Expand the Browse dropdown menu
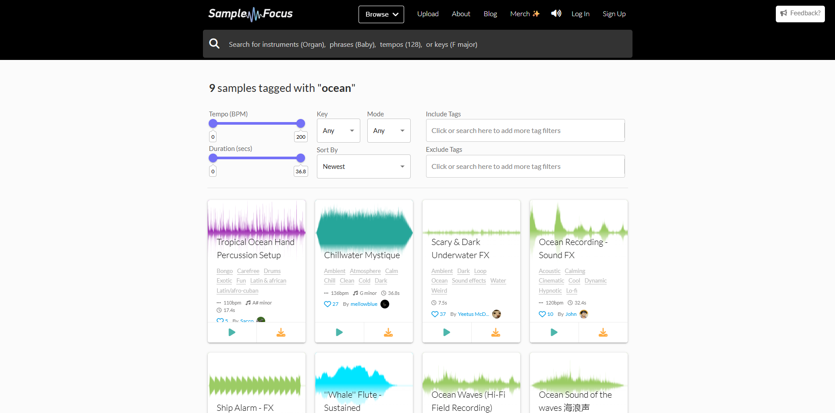This screenshot has width=835, height=413. pos(381,14)
